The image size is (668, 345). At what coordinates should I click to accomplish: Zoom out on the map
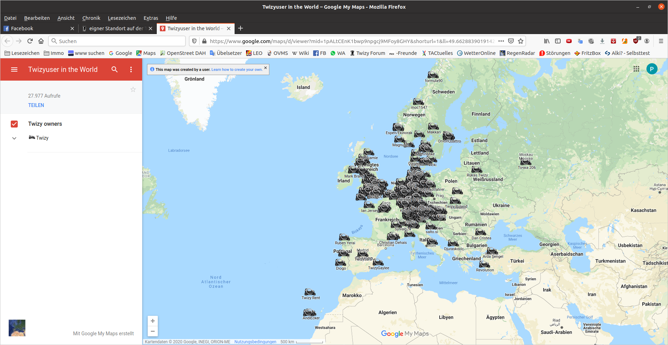click(153, 331)
